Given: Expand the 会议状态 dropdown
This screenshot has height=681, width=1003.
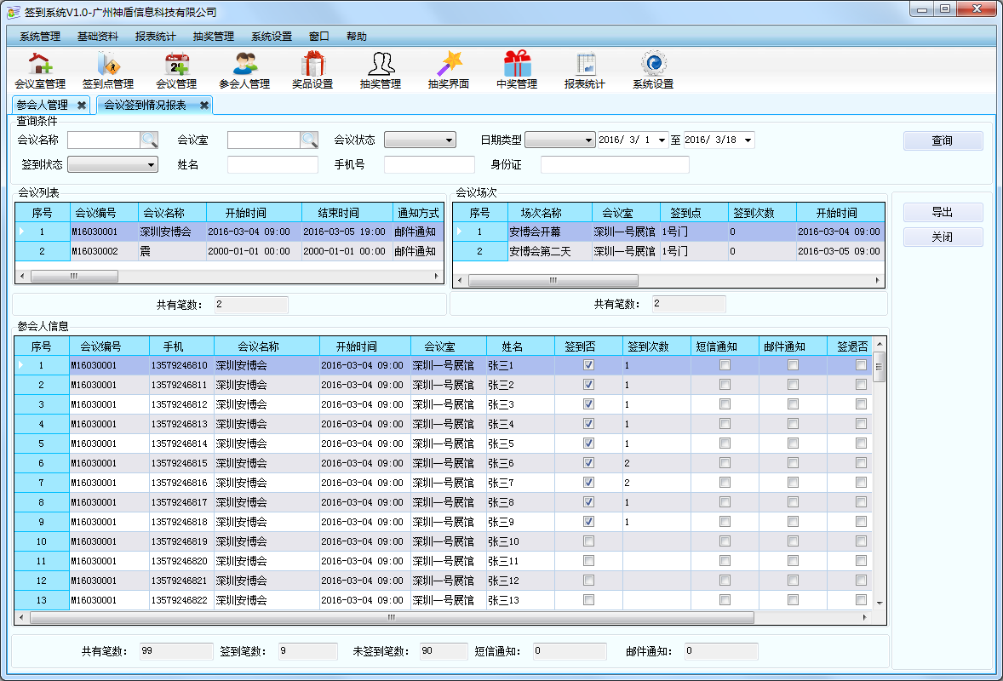Looking at the screenshot, I should coord(449,140).
